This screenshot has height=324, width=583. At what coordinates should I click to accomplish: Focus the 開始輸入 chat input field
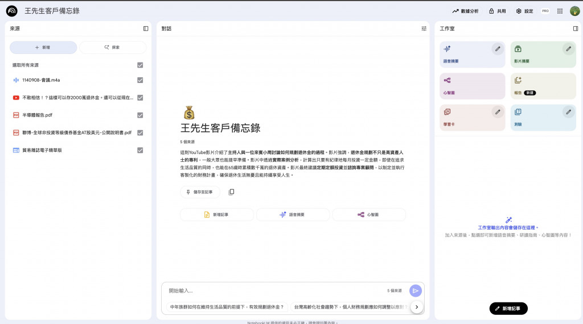(x=275, y=290)
